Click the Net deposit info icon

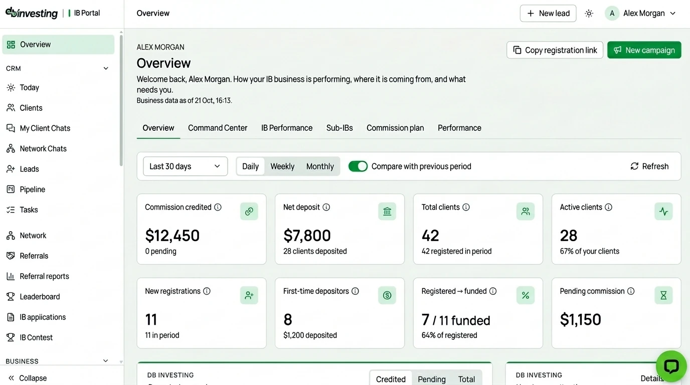pyautogui.click(x=326, y=207)
